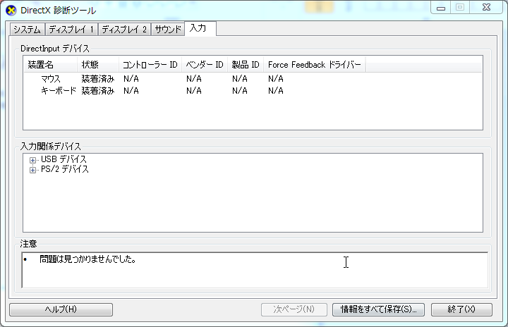
Task: Click N/A product ID for マウス
Action: 239,79
